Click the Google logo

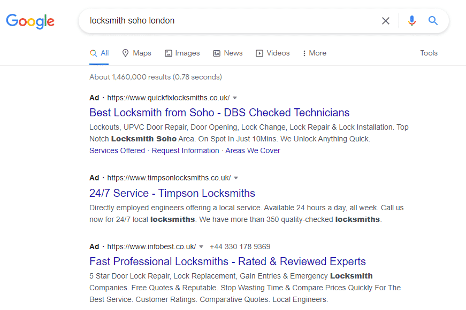click(x=30, y=21)
